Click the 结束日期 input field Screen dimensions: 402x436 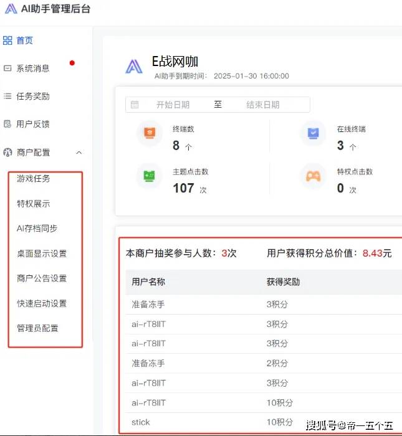(262, 105)
